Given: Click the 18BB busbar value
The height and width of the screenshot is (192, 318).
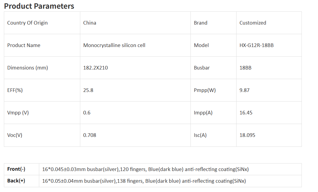Looking at the screenshot, I should tap(245, 68).
